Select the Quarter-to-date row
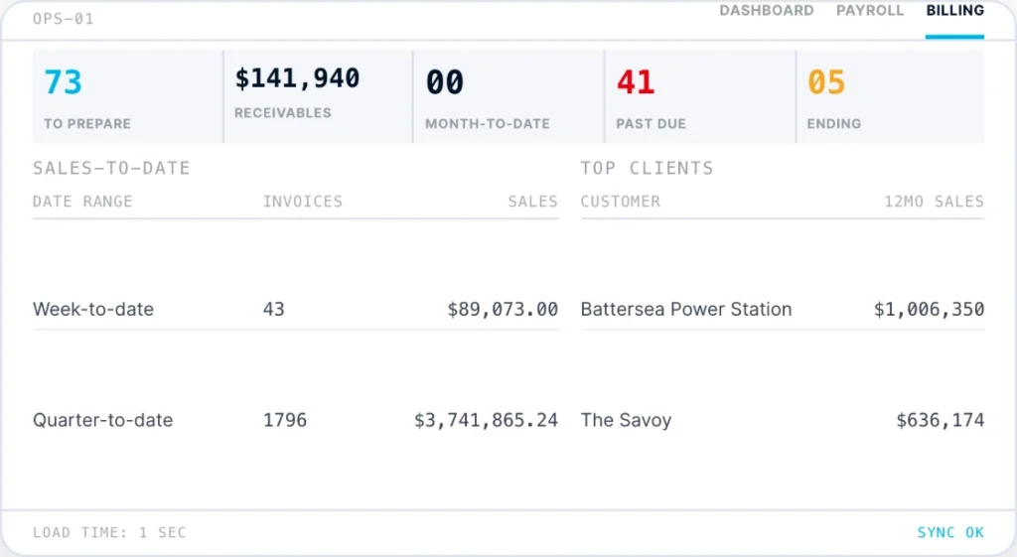Screen dimensions: 1017x557 [296, 420]
